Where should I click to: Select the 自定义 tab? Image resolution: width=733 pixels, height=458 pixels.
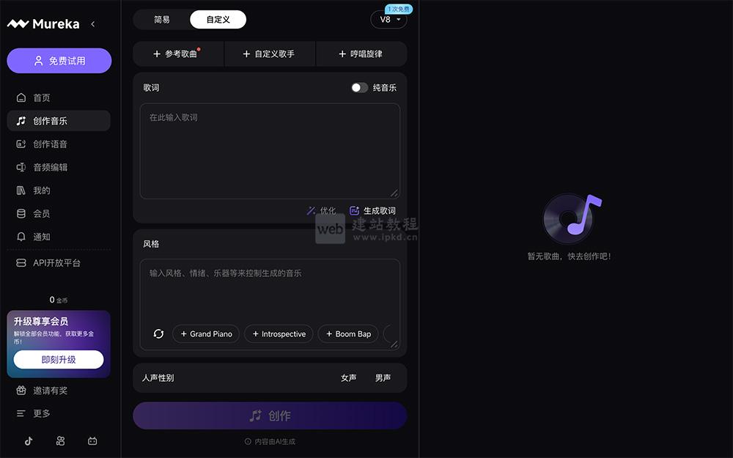tap(218, 20)
